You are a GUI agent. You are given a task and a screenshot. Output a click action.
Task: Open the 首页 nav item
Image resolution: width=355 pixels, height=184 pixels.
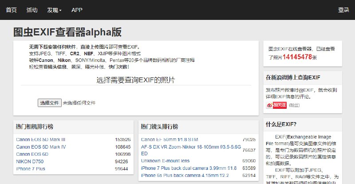11,10
